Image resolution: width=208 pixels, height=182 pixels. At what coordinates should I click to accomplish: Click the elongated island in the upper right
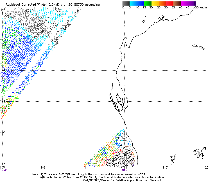click(199, 47)
